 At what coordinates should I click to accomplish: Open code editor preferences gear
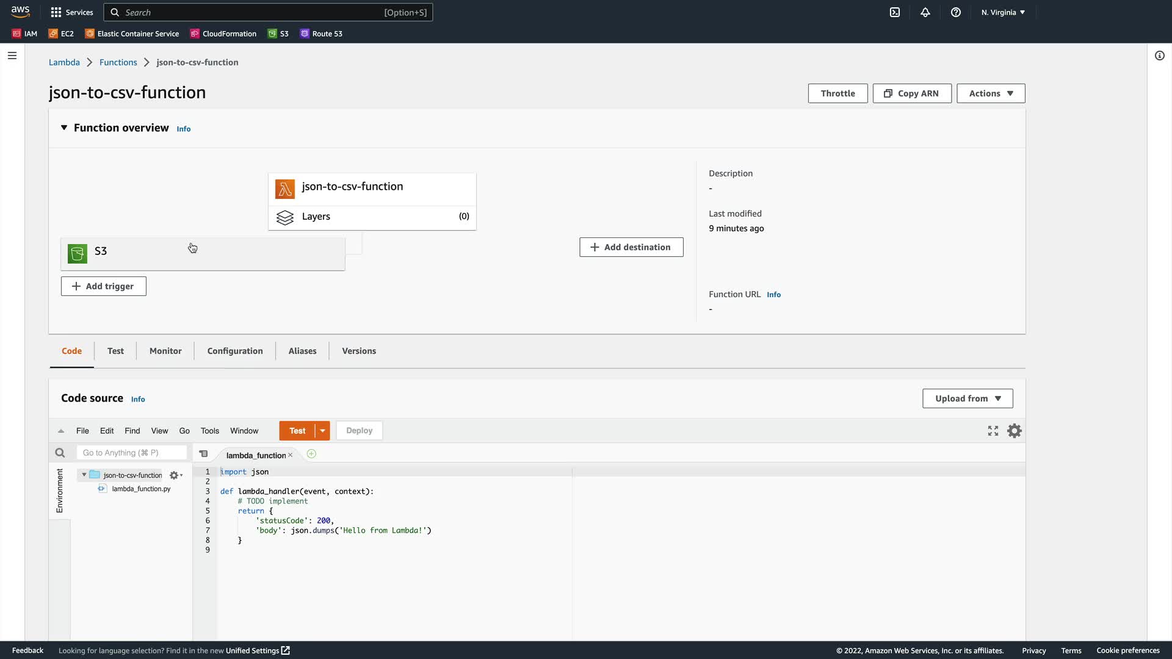1015,431
